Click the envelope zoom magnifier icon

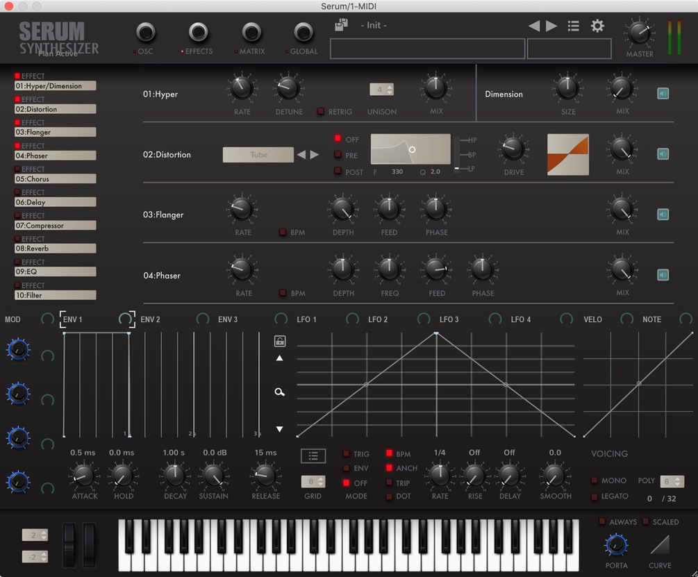coord(280,392)
